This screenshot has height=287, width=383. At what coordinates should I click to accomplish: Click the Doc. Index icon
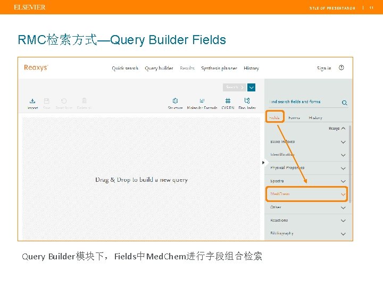[247, 100]
